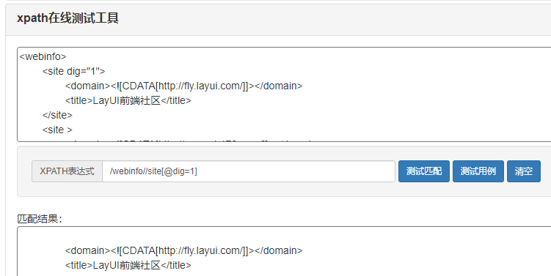
Task: Click the title line in match result
Action: [128, 265]
